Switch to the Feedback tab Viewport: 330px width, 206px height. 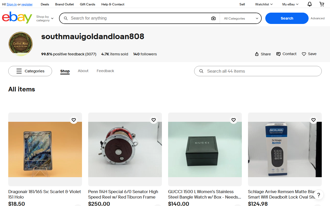click(105, 71)
